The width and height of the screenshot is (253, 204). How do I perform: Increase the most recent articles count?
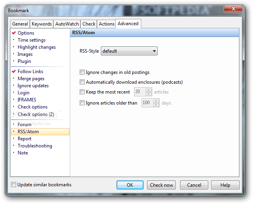coord(148,90)
